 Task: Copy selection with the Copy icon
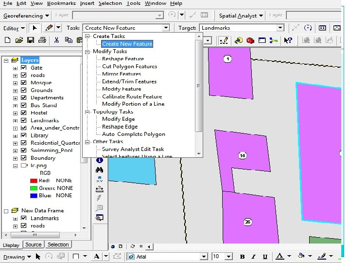pos(69,40)
